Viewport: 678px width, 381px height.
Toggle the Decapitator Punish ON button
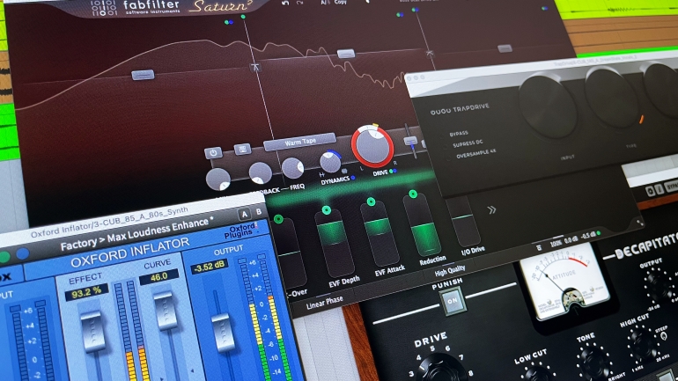453,302
